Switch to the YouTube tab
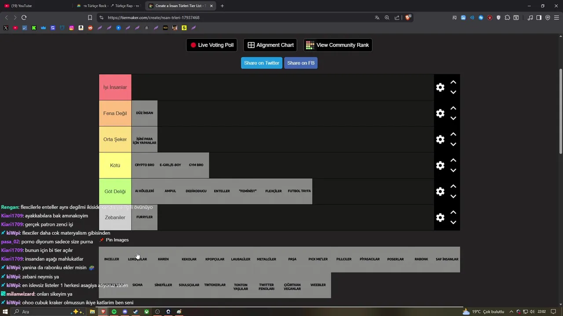This screenshot has height=316, width=563. tap(35, 6)
